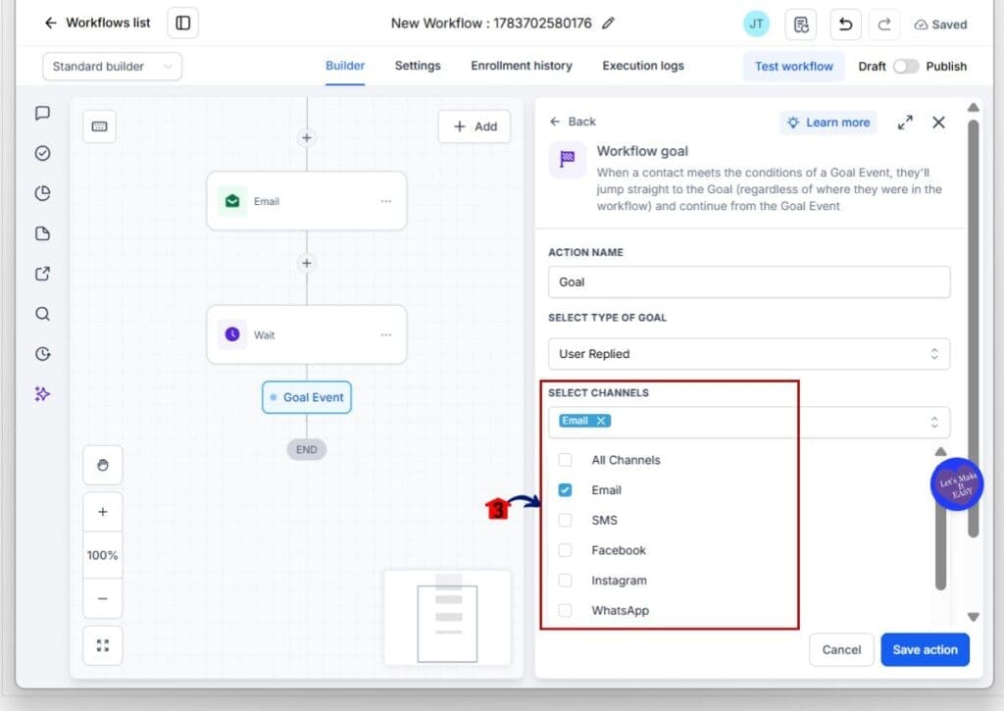The height and width of the screenshot is (711, 1004).
Task: Check the SMS channel checkbox
Action: (x=565, y=520)
